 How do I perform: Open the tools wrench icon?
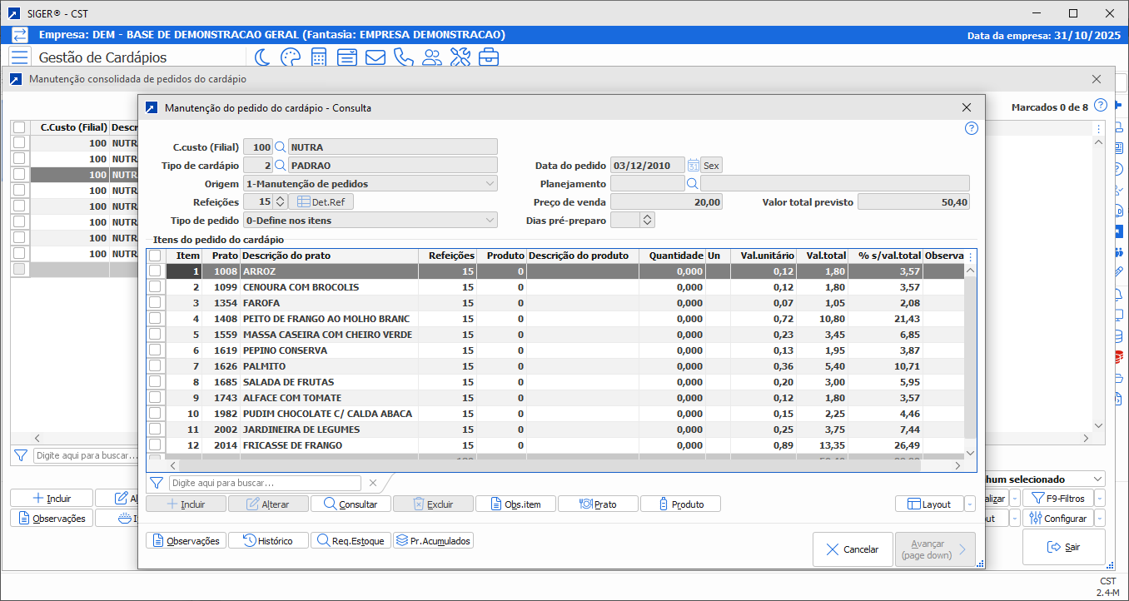460,57
